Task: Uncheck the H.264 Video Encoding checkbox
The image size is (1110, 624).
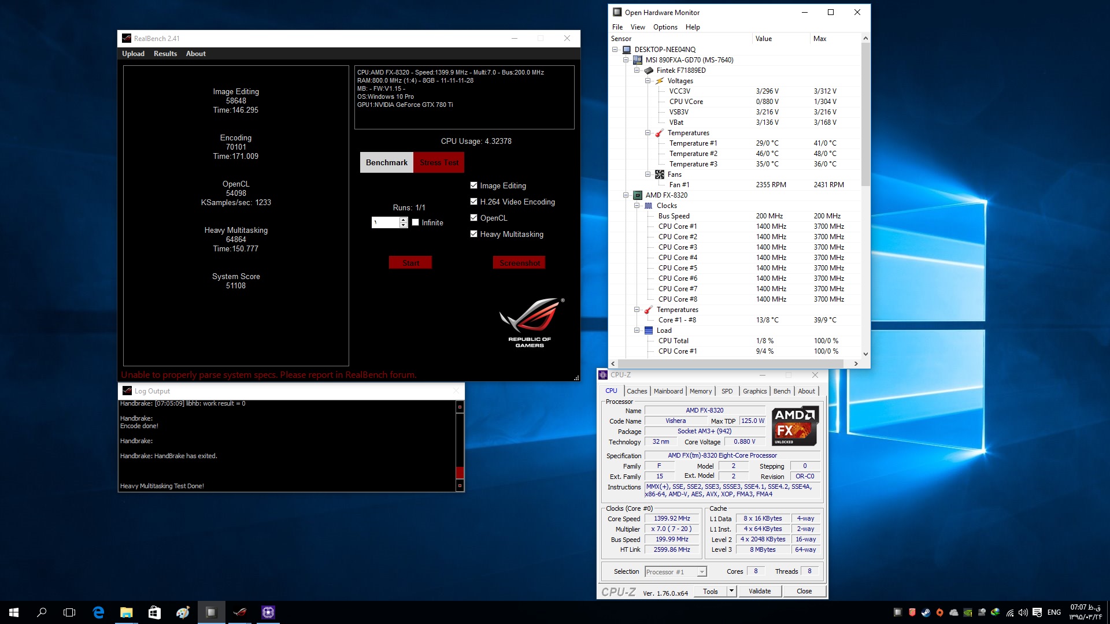Action: pyautogui.click(x=473, y=202)
